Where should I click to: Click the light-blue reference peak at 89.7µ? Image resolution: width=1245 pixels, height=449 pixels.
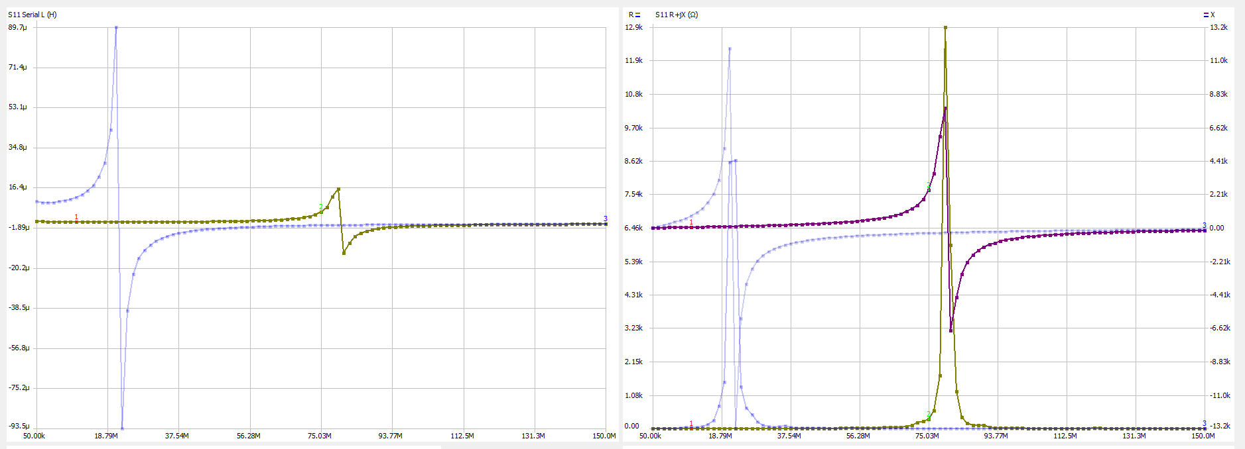[116, 28]
